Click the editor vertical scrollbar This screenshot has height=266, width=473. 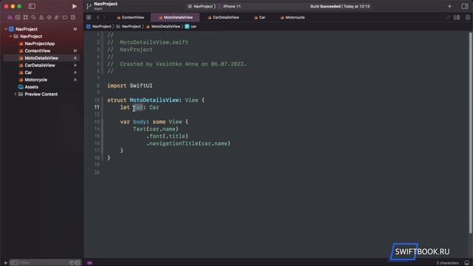[x=470, y=133]
